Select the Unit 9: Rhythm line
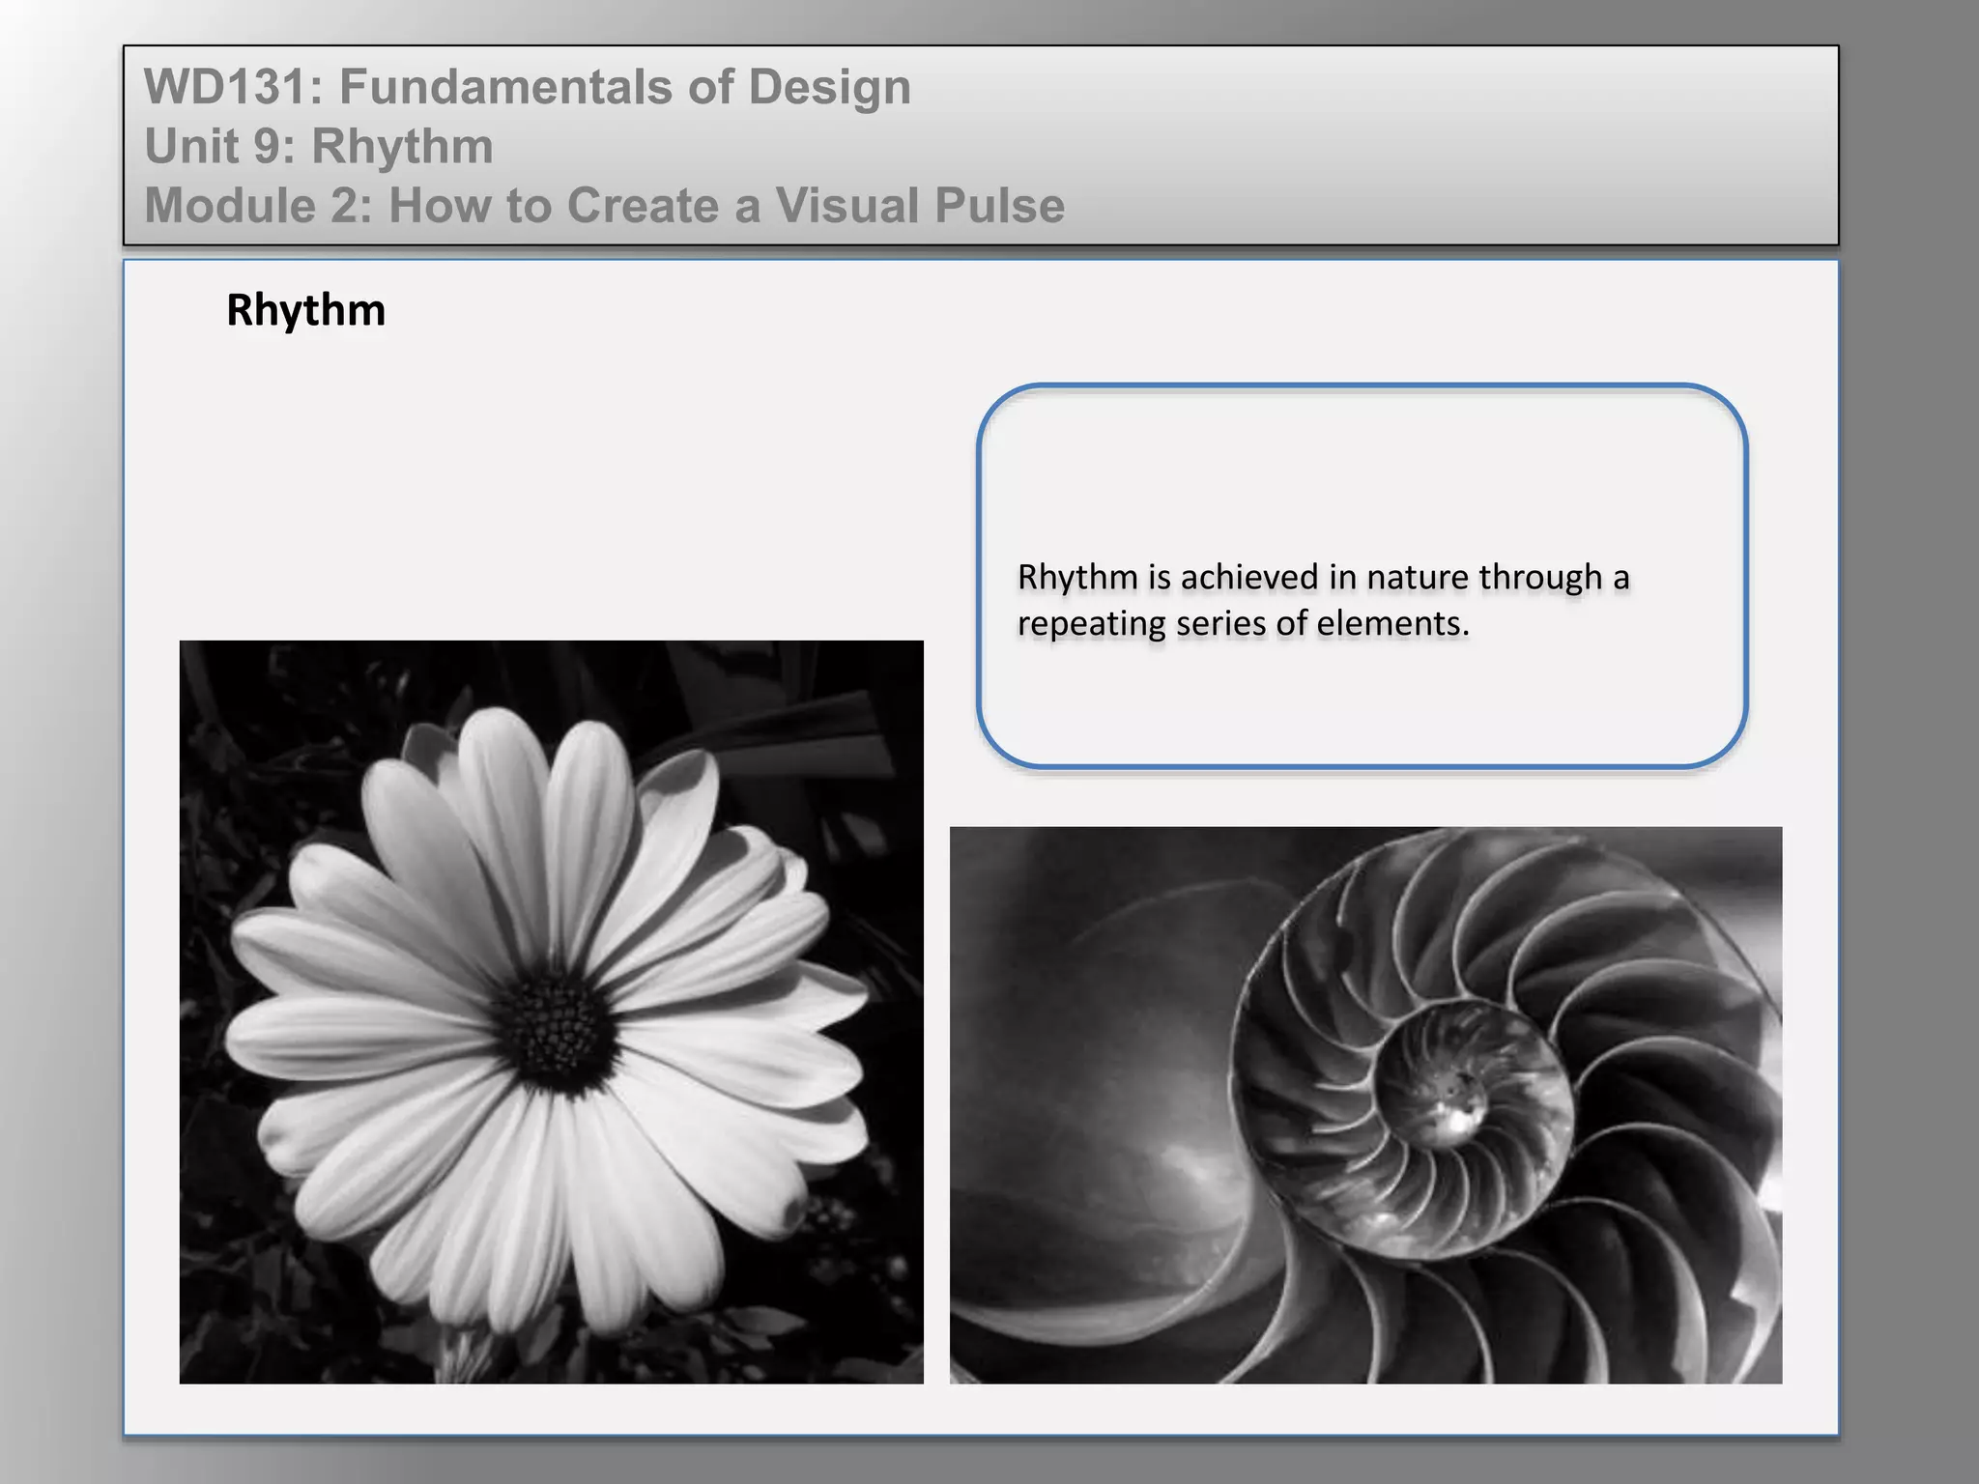This screenshot has height=1484, width=1979. (319, 147)
